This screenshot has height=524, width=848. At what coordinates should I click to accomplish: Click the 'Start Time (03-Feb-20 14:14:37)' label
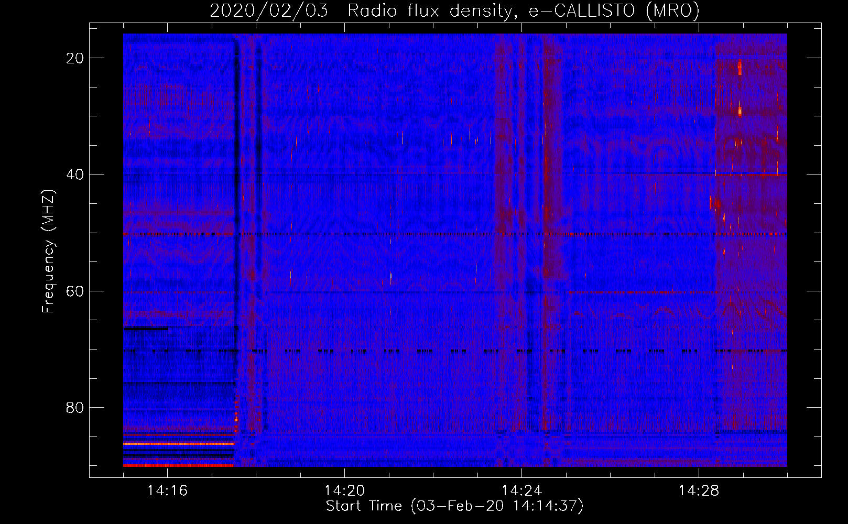[454, 506]
